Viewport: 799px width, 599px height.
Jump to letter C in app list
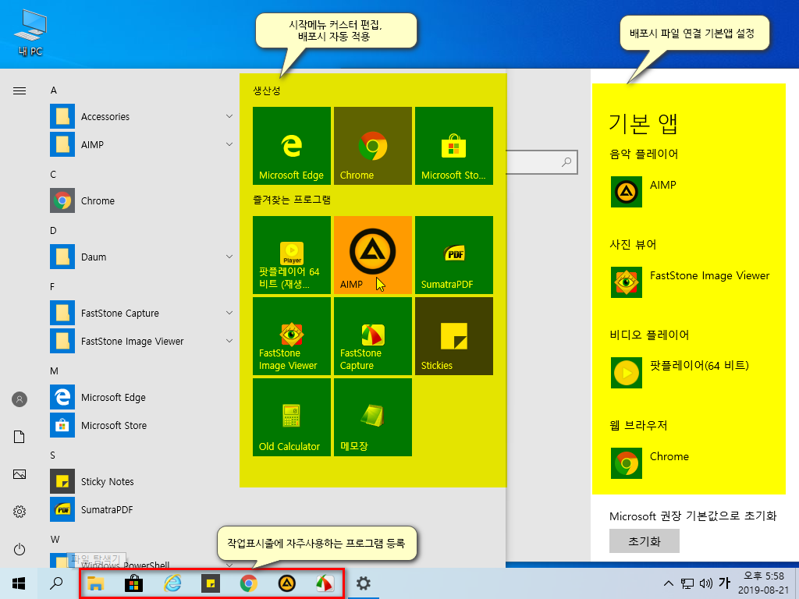pos(53,174)
